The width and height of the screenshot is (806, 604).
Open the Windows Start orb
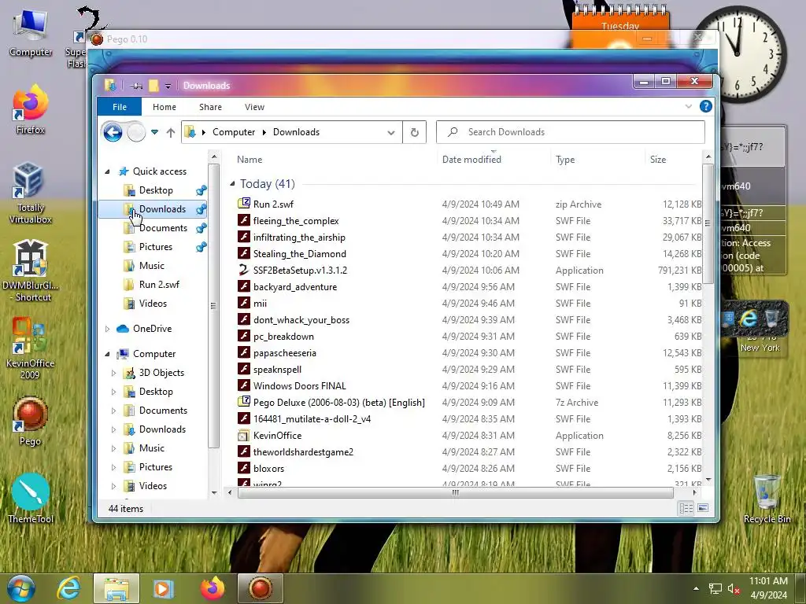pos(21,588)
